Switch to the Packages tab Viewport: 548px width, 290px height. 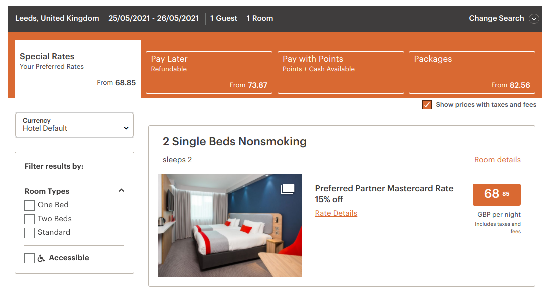pos(472,72)
